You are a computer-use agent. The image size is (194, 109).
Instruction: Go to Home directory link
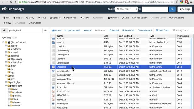[x=57, y=31]
